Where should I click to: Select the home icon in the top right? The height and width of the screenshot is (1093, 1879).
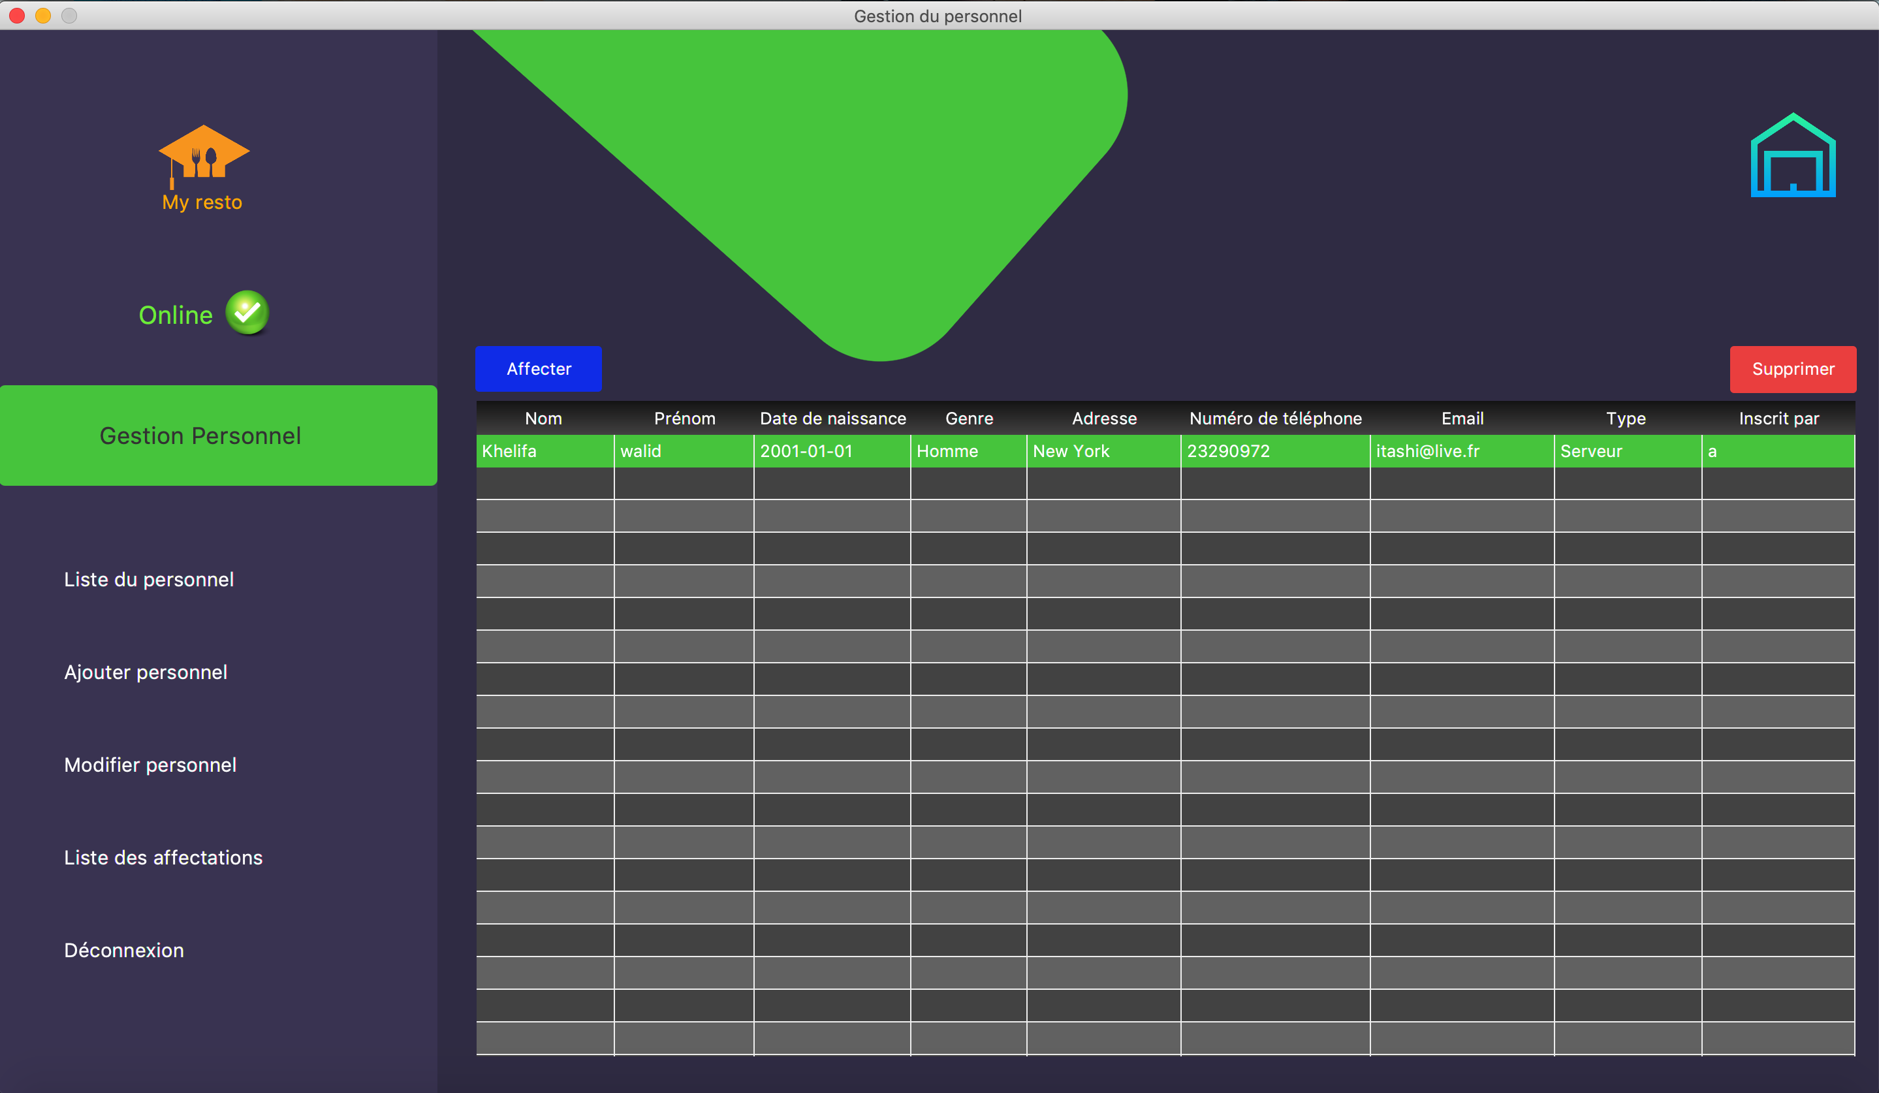coord(1793,155)
